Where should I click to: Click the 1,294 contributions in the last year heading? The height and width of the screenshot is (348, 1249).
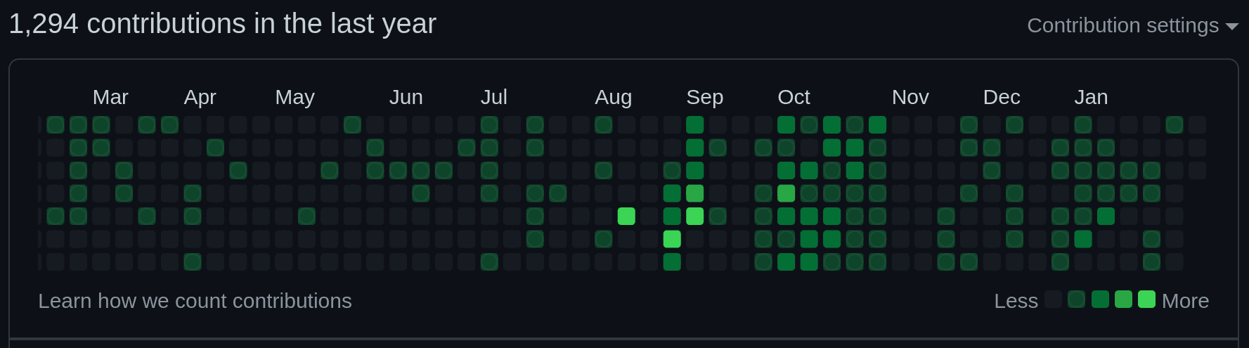[x=222, y=24]
